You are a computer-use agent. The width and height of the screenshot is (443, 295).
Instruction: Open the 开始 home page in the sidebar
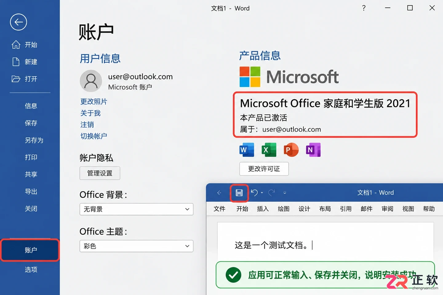click(x=25, y=45)
